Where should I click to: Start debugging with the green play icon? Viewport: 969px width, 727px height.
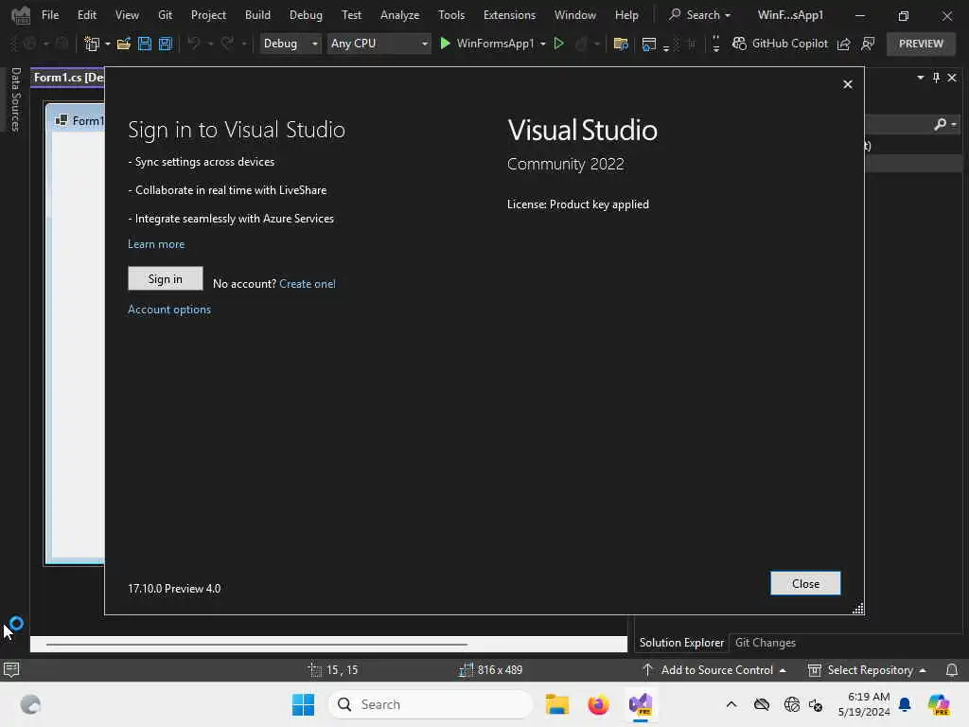coord(445,44)
